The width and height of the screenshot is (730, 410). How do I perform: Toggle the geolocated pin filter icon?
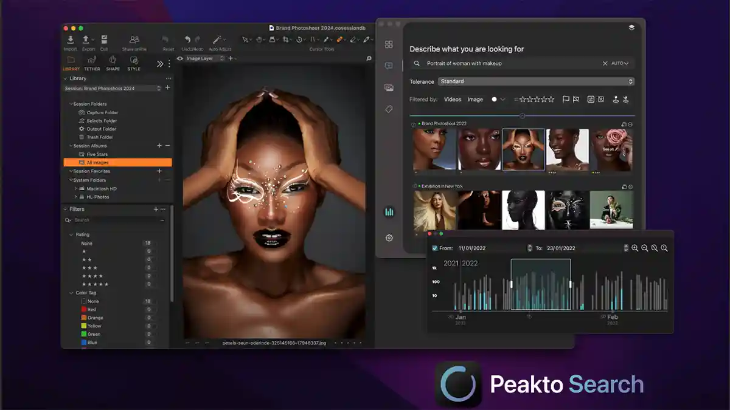(616, 99)
